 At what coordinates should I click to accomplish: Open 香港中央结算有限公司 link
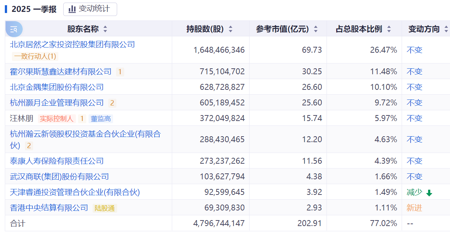point(49,208)
